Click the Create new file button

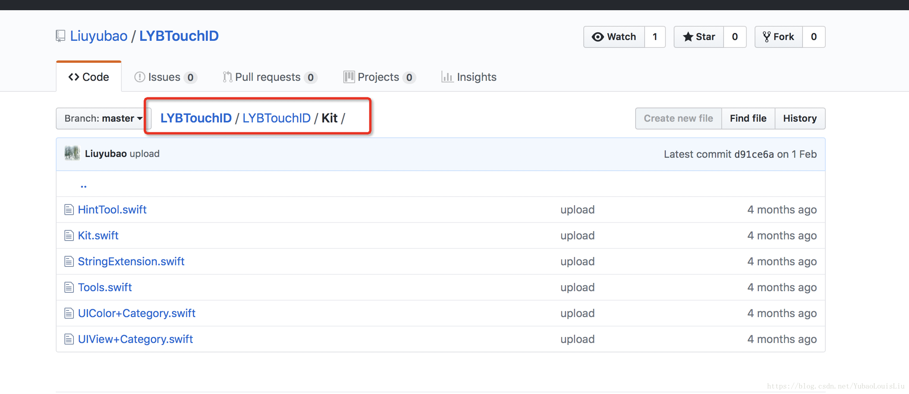tap(678, 119)
